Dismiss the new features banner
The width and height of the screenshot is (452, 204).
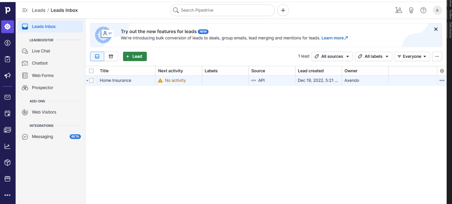[x=436, y=29]
